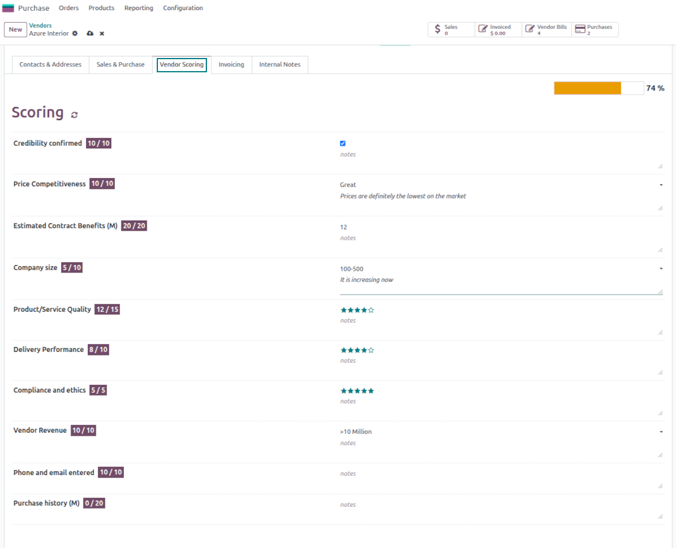Click the 74 % score progress bar
The image size is (676, 548).
599,88
